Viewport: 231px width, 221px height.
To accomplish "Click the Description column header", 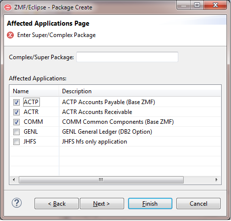I will [x=140, y=91].
